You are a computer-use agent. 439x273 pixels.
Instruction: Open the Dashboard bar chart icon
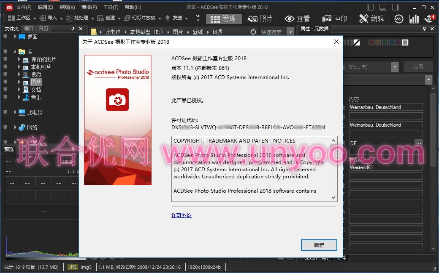[x=414, y=19]
